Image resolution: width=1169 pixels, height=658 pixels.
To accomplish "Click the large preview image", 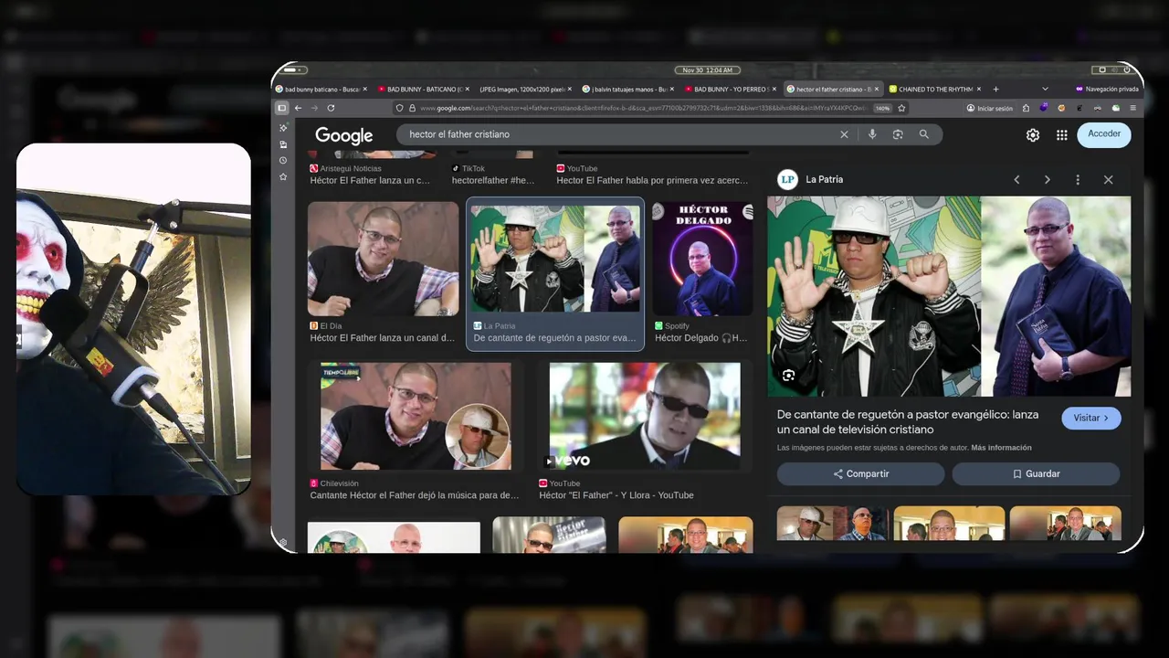I will pos(949,296).
